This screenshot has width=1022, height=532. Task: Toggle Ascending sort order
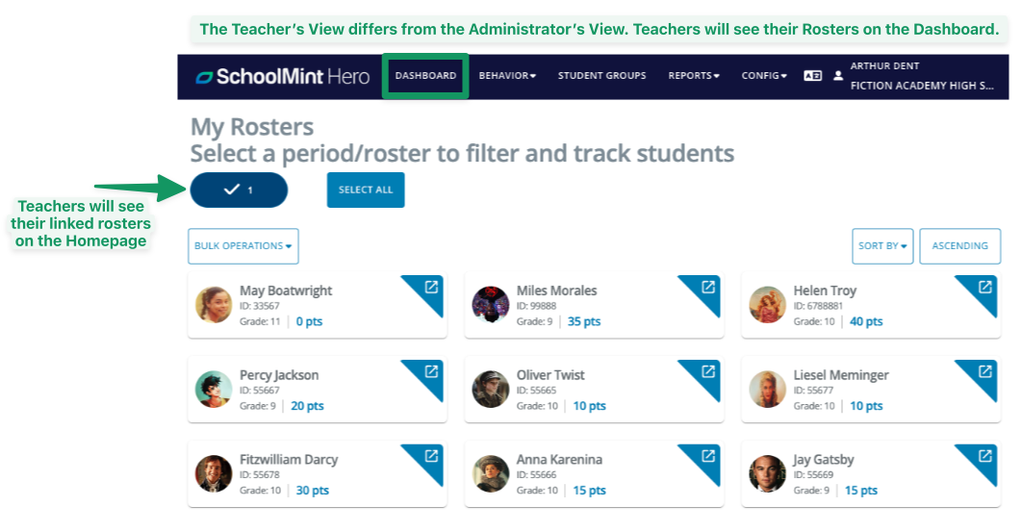pos(959,246)
